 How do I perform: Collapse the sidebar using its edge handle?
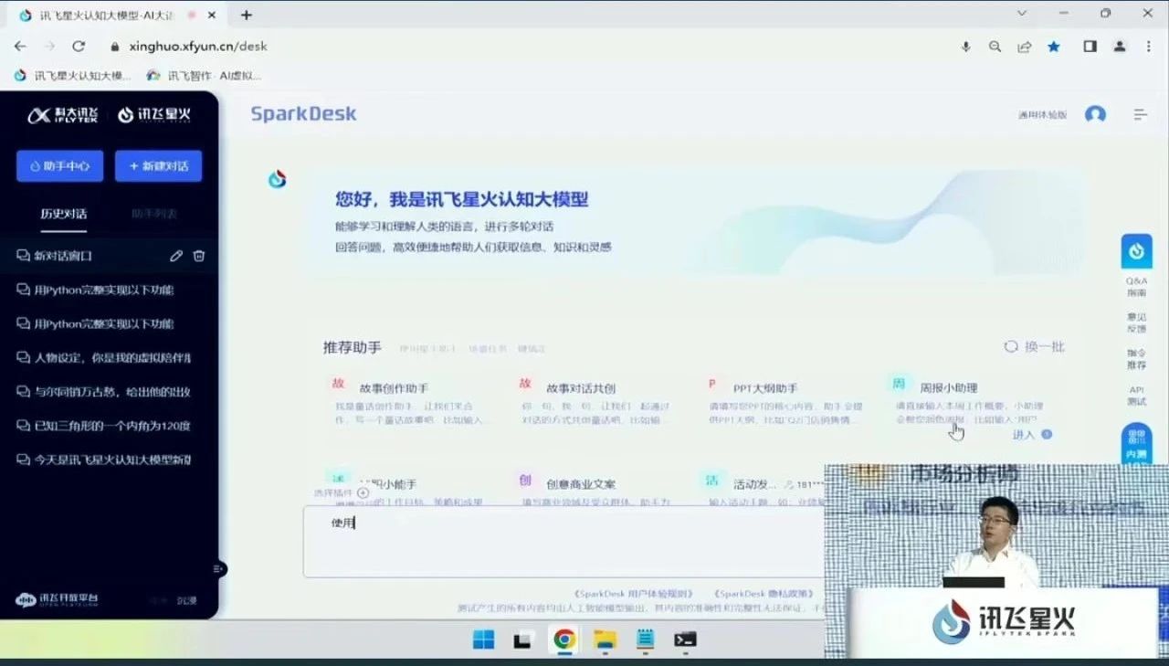(219, 568)
